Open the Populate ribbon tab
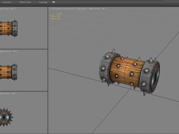This screenshot has height=134, width=179. (43, 2)
